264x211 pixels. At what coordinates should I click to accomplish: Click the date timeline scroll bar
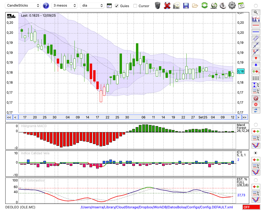pyautogui.click(x=127, y=117)
